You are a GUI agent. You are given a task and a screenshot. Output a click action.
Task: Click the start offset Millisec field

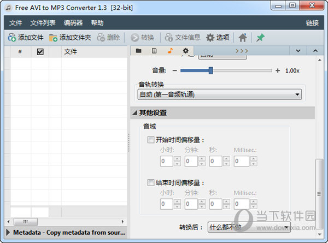click(242, 161)
